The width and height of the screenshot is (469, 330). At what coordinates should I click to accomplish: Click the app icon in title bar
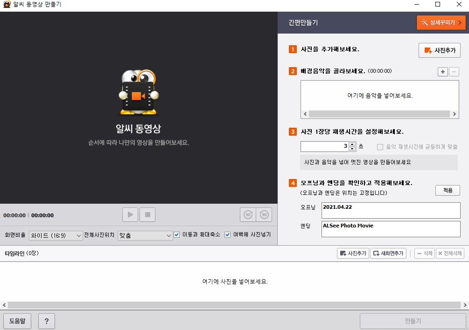[7, 4]
